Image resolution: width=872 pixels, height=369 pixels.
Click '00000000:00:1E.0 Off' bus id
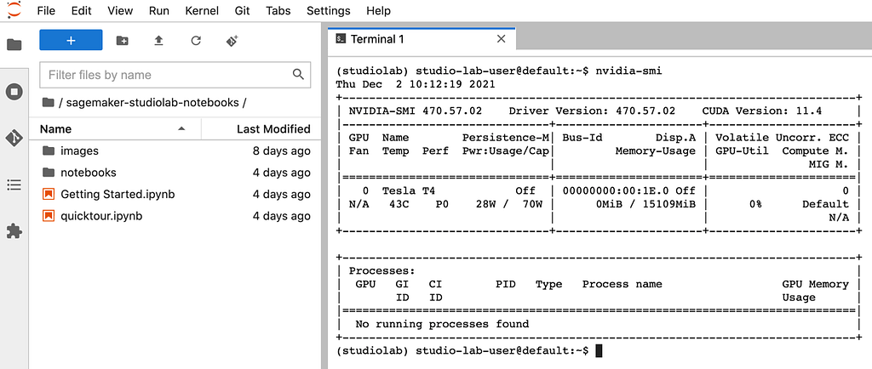pos(628,191)
